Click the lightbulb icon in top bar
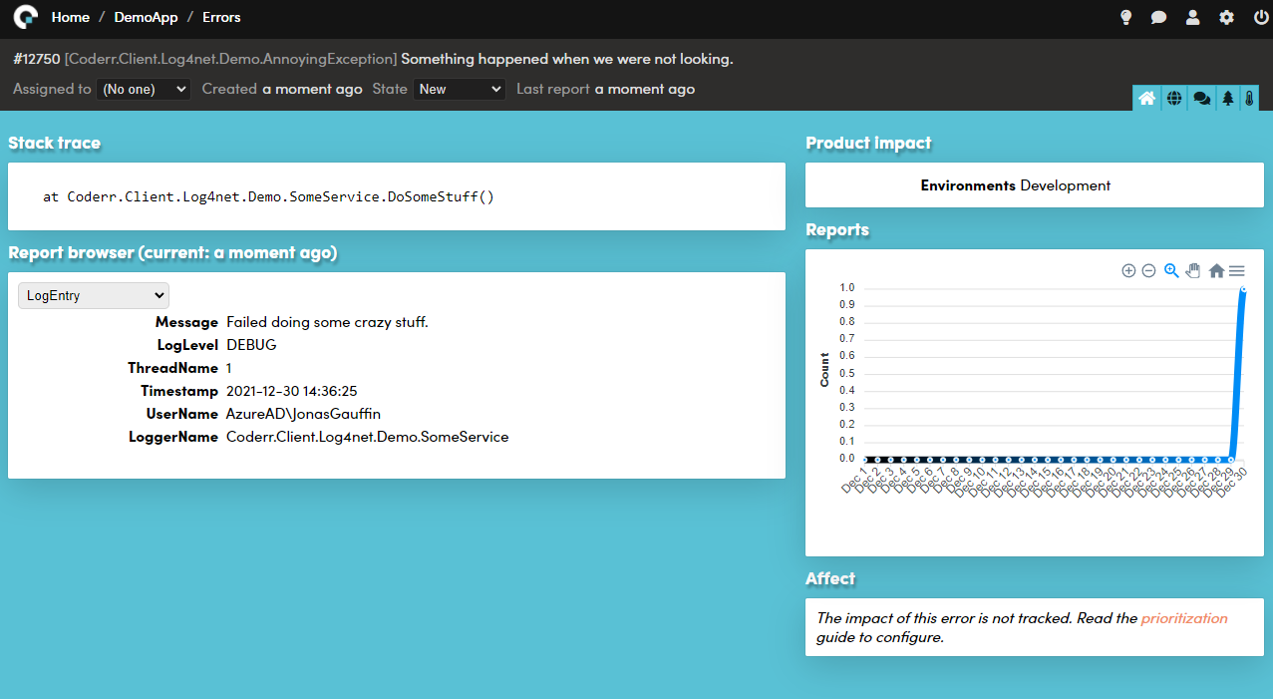This screenshot has width=1273, height=699. coord(1126,17)
